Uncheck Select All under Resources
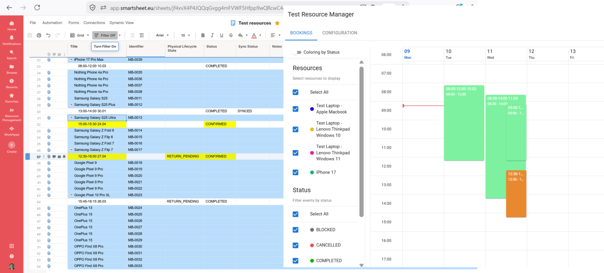Image resolution: width=604 pixels, height=273 pixels. pyautogui.click(x=295, y=92)
